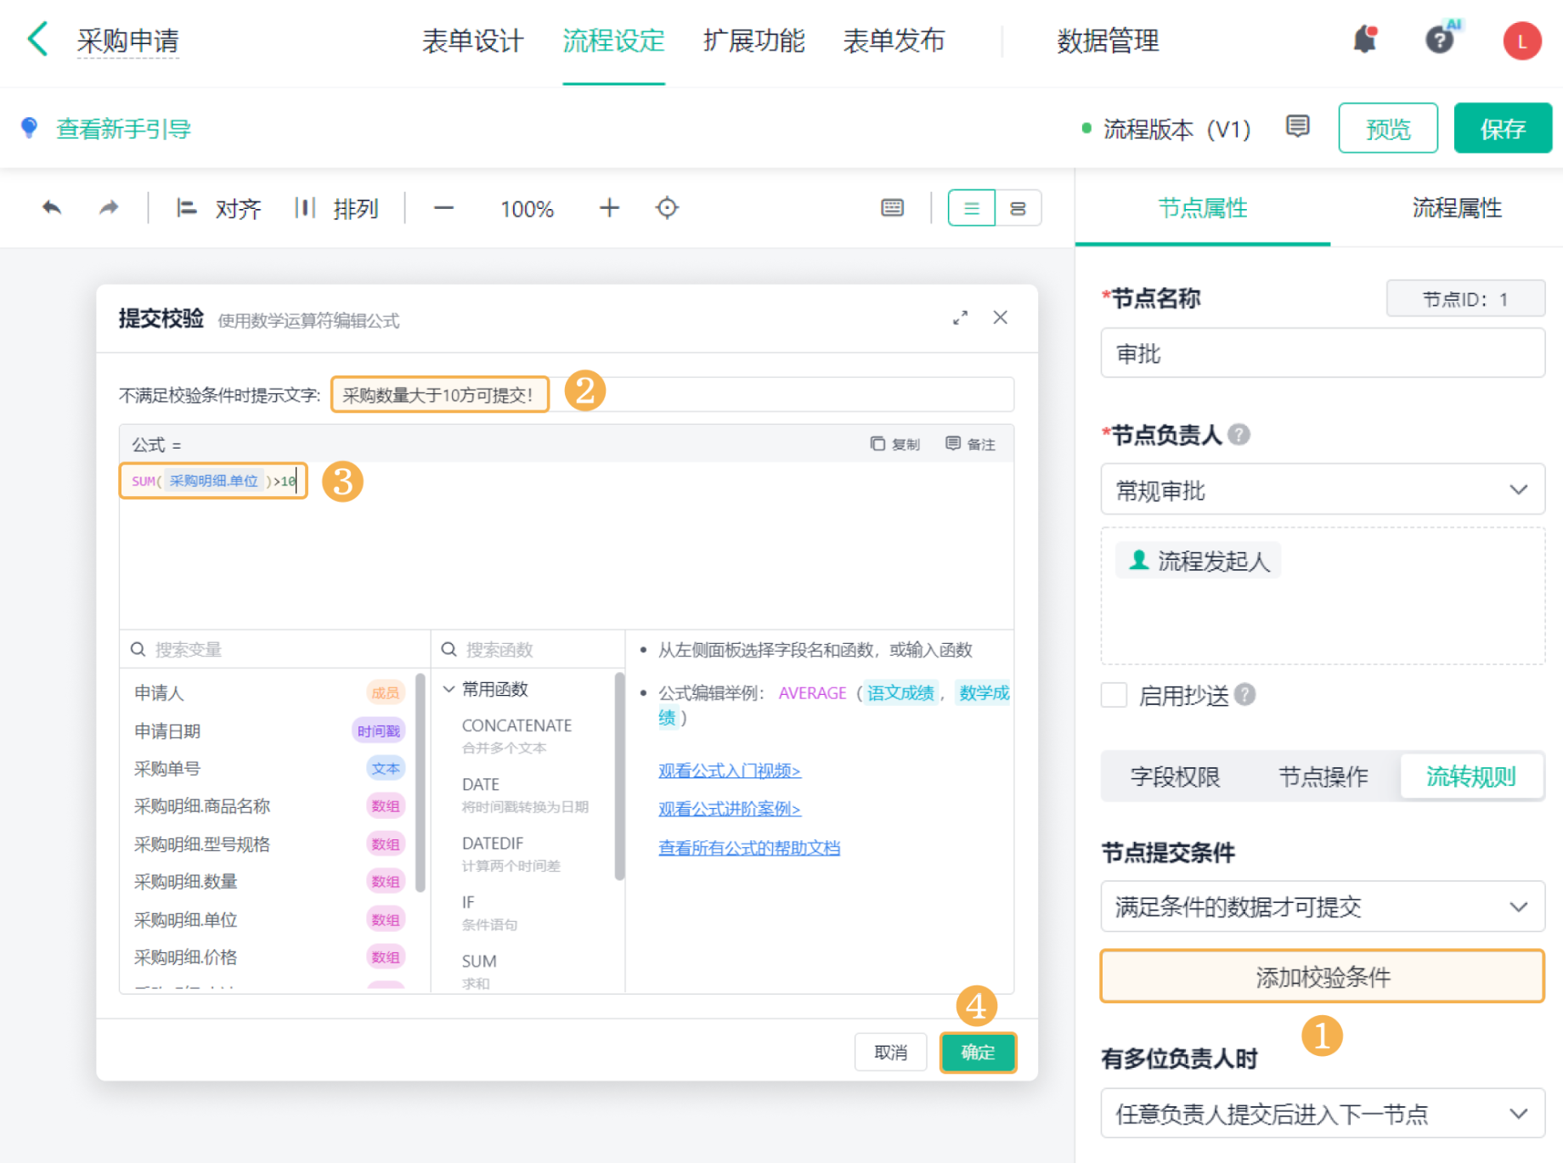Select the 节点属性 panel tab
The width and height of the screenshot is (1563, 1163).
(x=1203, y=208)
